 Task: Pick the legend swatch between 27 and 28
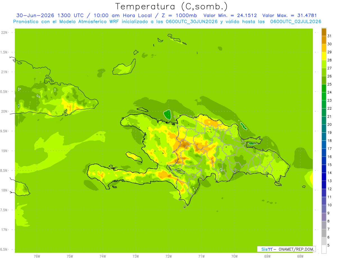pyautogui.click(x=324, y=64)
